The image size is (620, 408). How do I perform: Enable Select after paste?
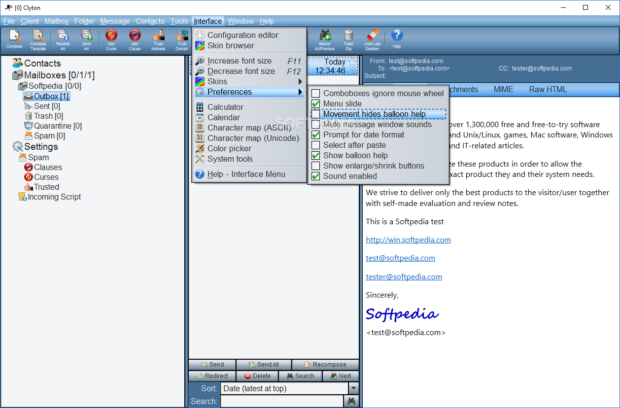point(377,145)
